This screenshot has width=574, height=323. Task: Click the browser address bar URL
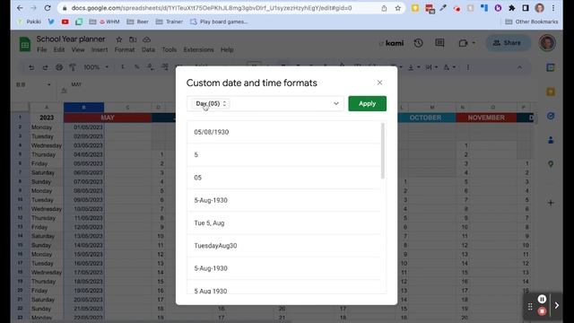212,8
